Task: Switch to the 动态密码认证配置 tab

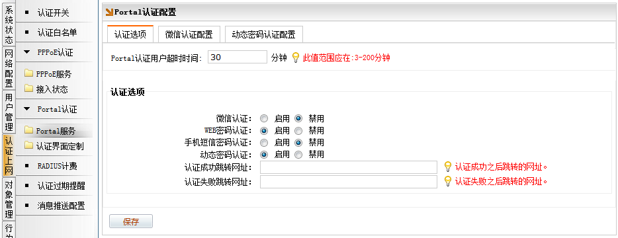Action: 263,34
